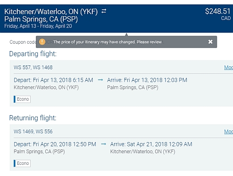Click the Depart Fri Apr 13 6:15 AM time
233x176 pixels.
click(53, 80)
